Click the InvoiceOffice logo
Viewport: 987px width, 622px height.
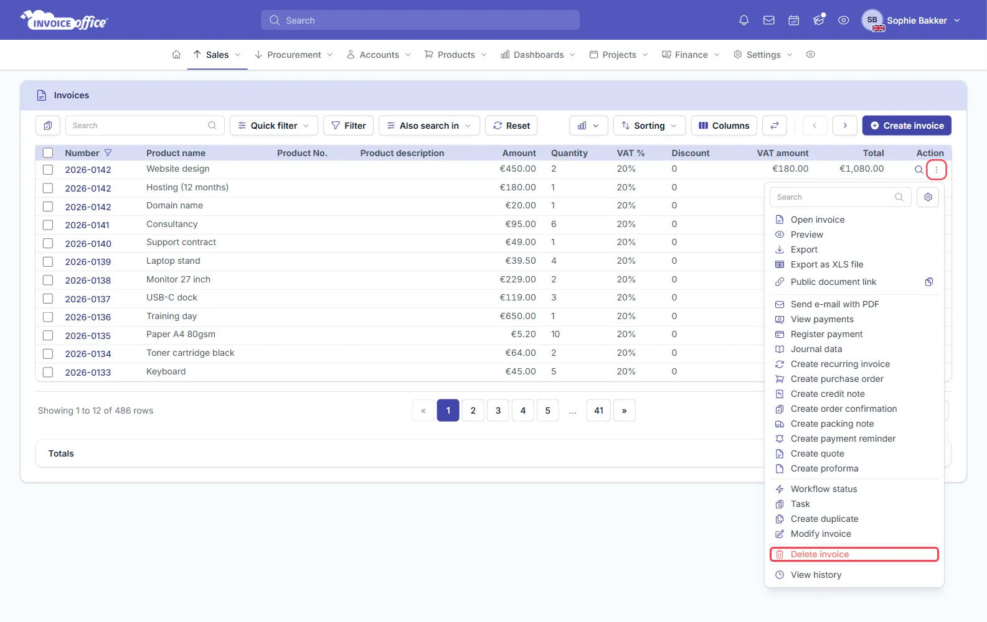(64, 21)
